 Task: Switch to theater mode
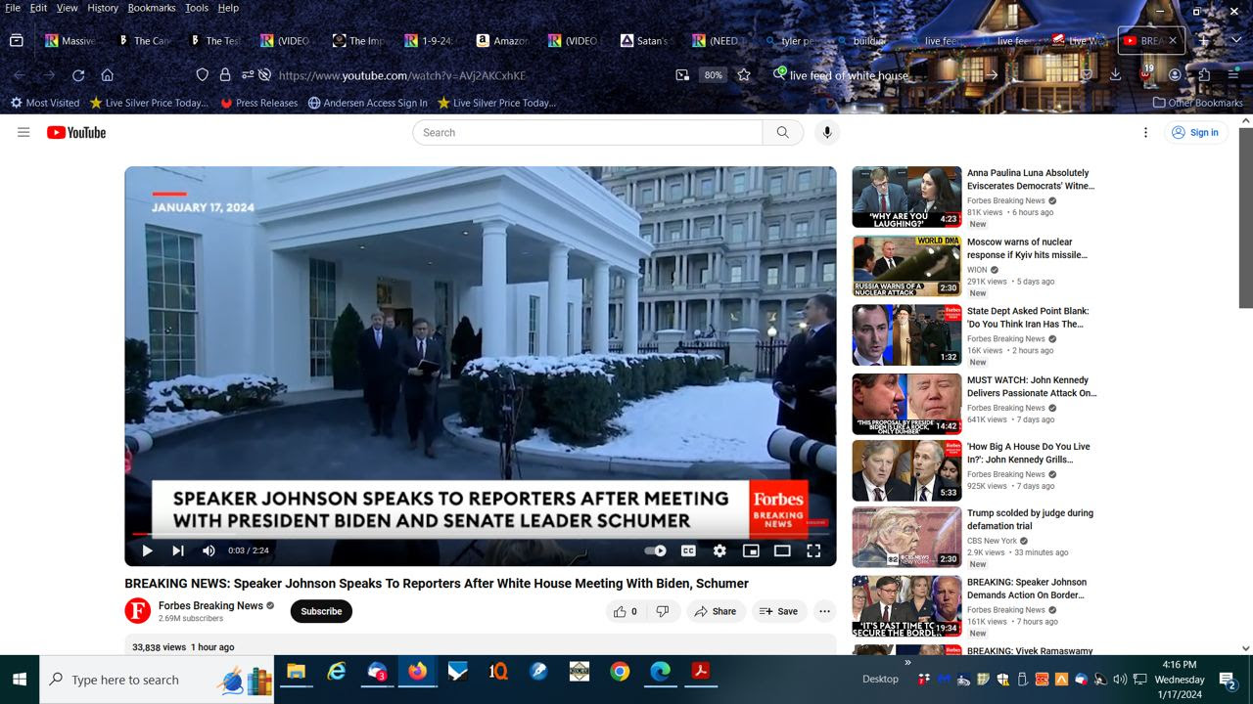[782, 550]
